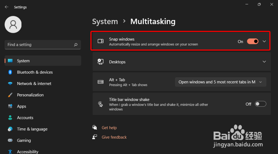This screenshot has height=154, width=278.
Task: Select Accessibility in the sidebar
Action: (x=27, y=151)
